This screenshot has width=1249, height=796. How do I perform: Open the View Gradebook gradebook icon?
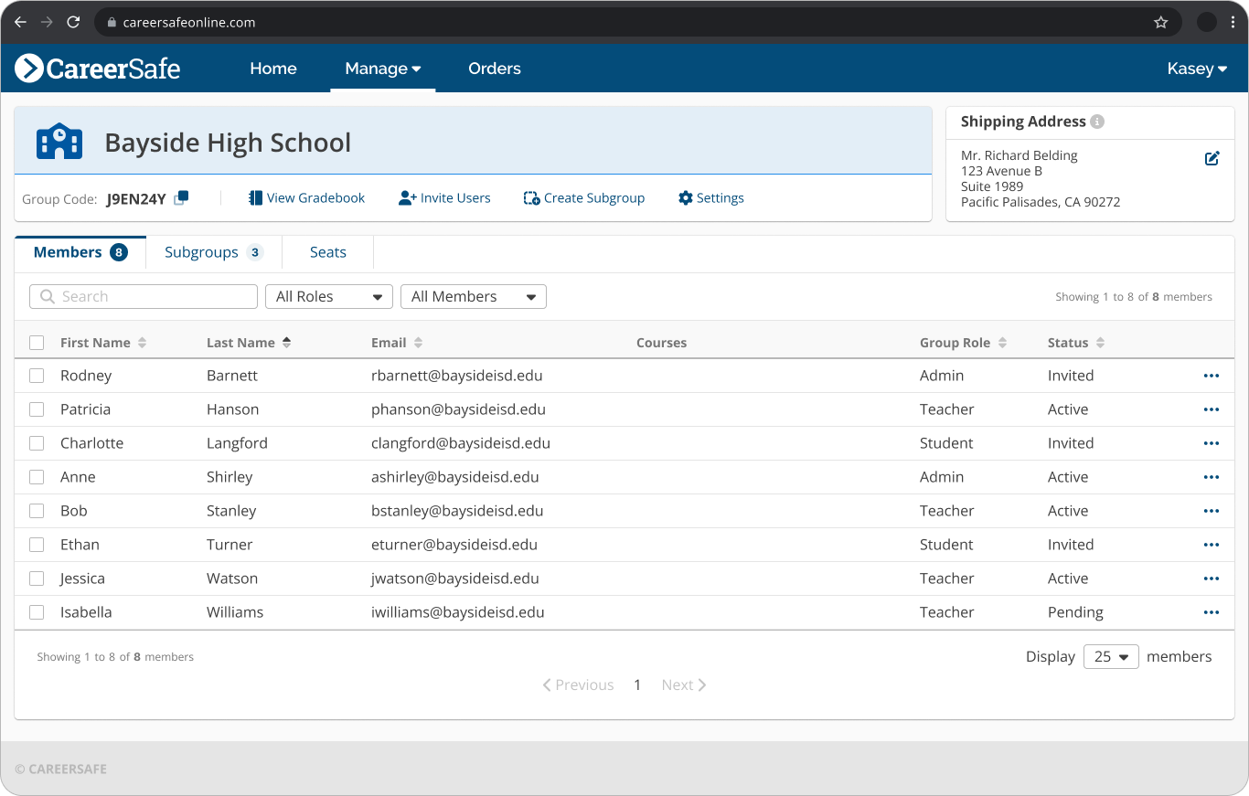pyautogui.click(x=254, y=197)
